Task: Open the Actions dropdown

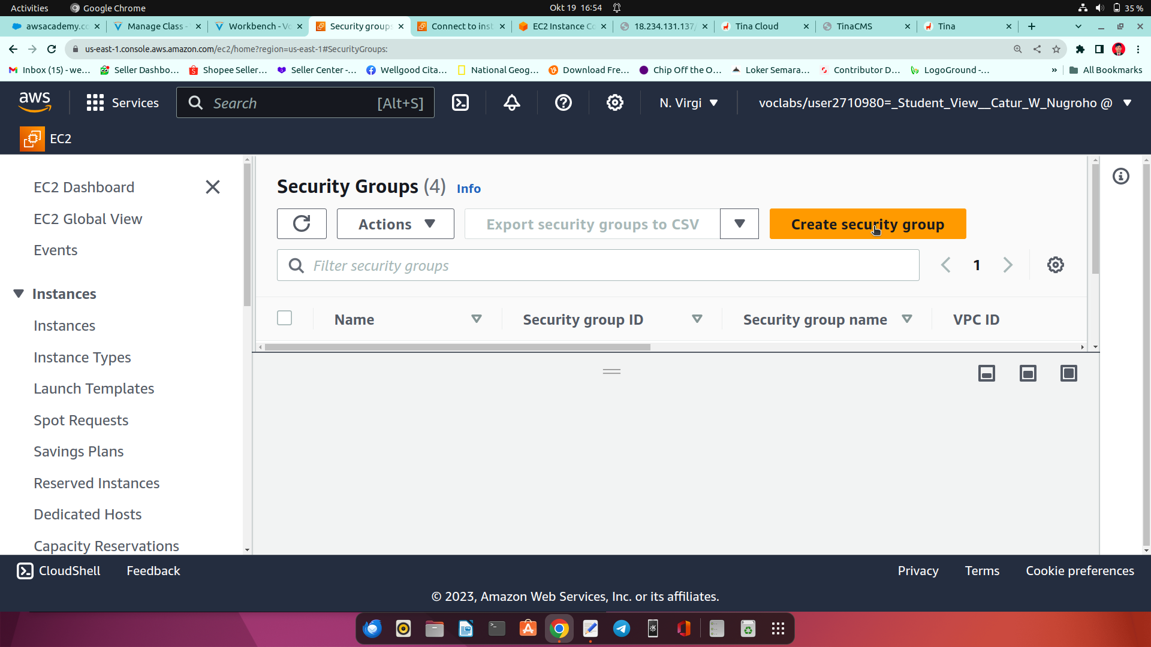Action: [x=395, y=224]
